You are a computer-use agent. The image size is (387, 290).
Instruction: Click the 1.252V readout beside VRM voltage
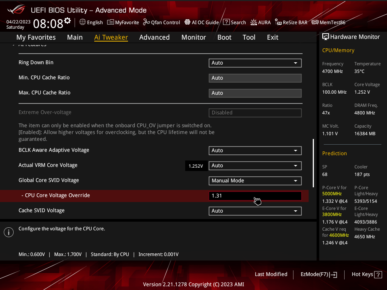coord(196,166)
